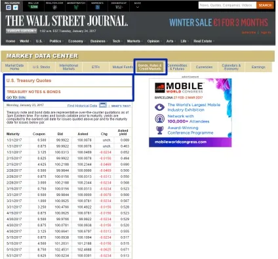
Task: Open the WSJ Facebook page icon
Action: 9,7
